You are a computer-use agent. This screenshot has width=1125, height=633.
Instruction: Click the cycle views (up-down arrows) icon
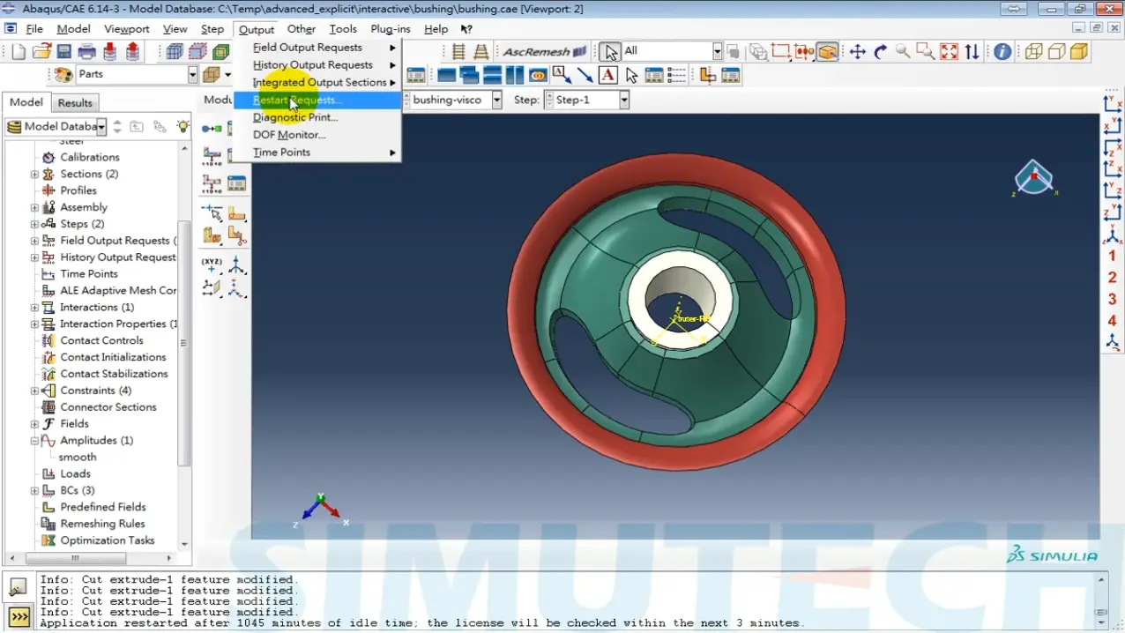tap(972, 52)
